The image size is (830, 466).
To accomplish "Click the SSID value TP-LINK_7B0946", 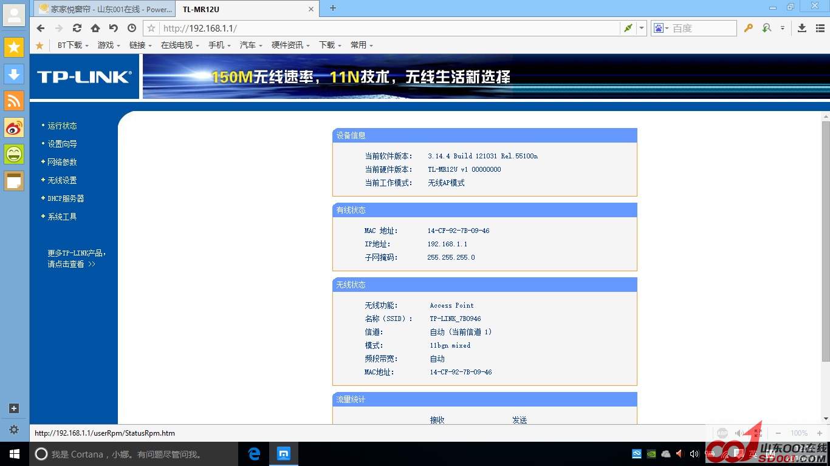I will 455,319.
